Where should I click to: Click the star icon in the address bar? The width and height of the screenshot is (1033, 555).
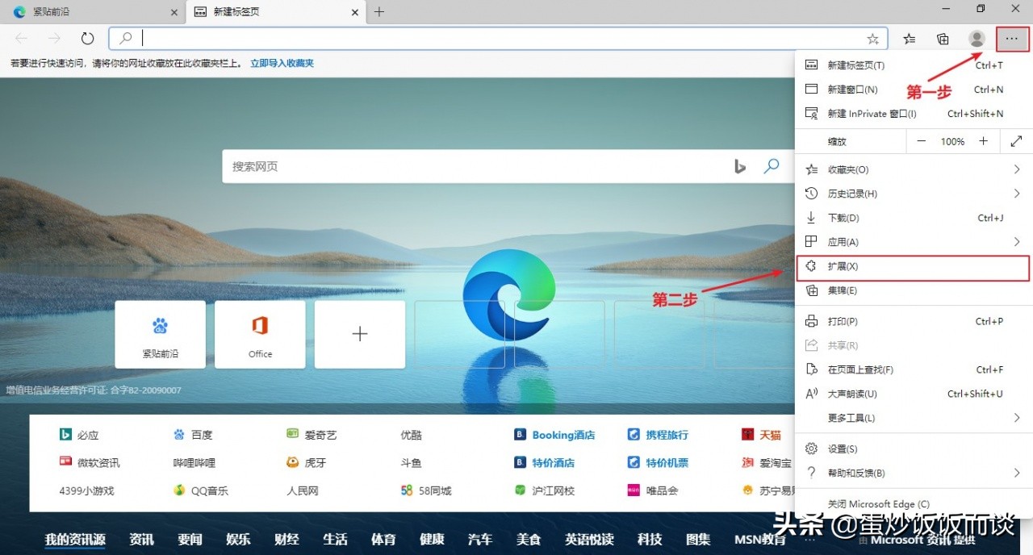(x=872, y=38)
